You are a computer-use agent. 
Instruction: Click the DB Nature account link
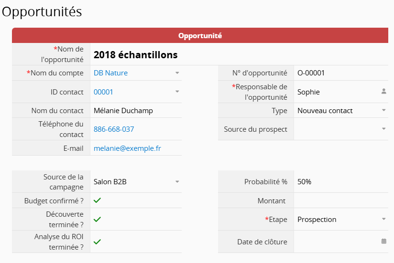(x=110, y=73)
